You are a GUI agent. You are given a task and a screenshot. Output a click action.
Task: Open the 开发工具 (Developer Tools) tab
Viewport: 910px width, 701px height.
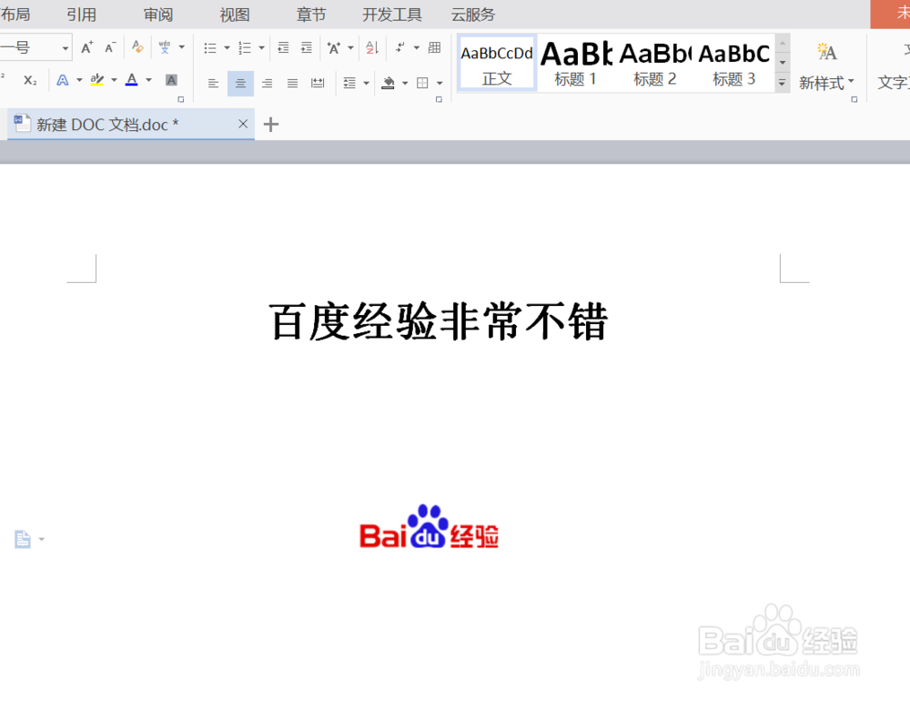pyautogui.click(x=391, y=15)
